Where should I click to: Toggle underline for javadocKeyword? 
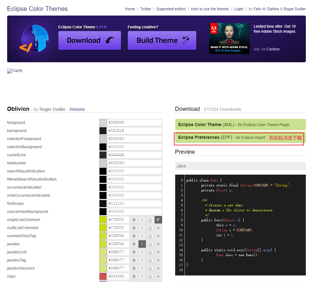pyautogui.click(x=150, y=268)
